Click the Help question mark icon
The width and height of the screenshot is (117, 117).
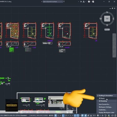pyautogui.click(x=89, y=2)
